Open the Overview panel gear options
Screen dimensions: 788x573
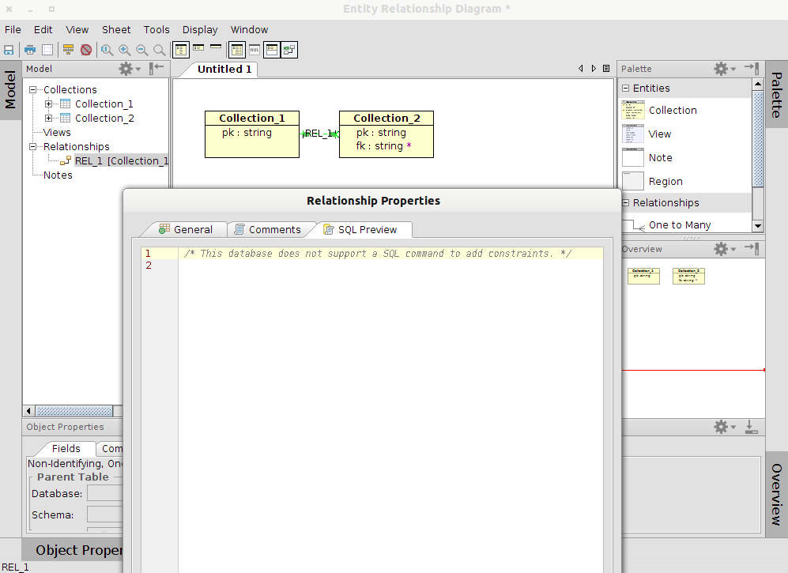click(x=725, y=249)
